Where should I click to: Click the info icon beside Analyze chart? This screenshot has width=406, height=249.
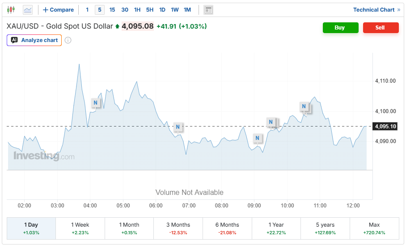click(x=68, y=40)
